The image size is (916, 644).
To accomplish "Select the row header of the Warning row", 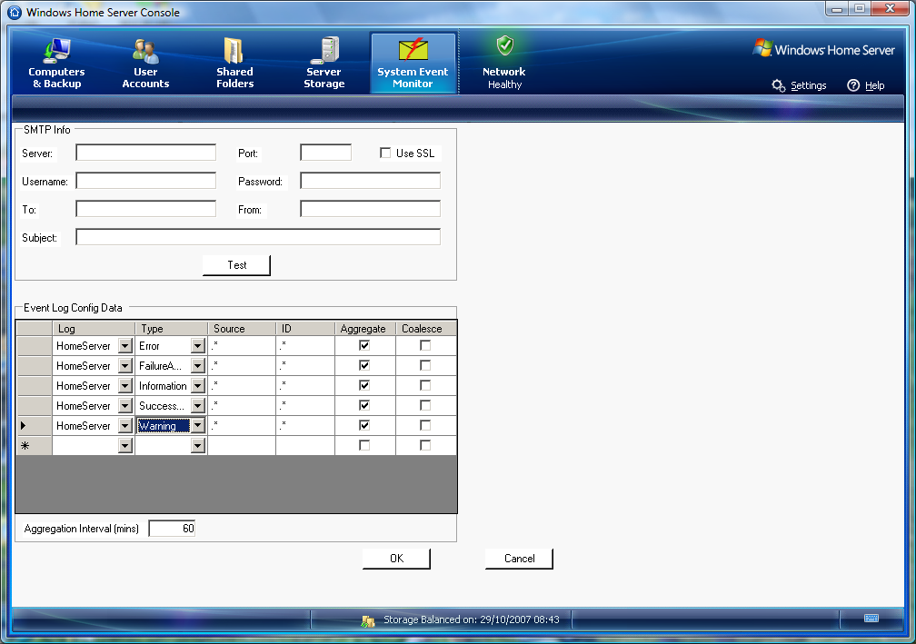I will point(35,426).
